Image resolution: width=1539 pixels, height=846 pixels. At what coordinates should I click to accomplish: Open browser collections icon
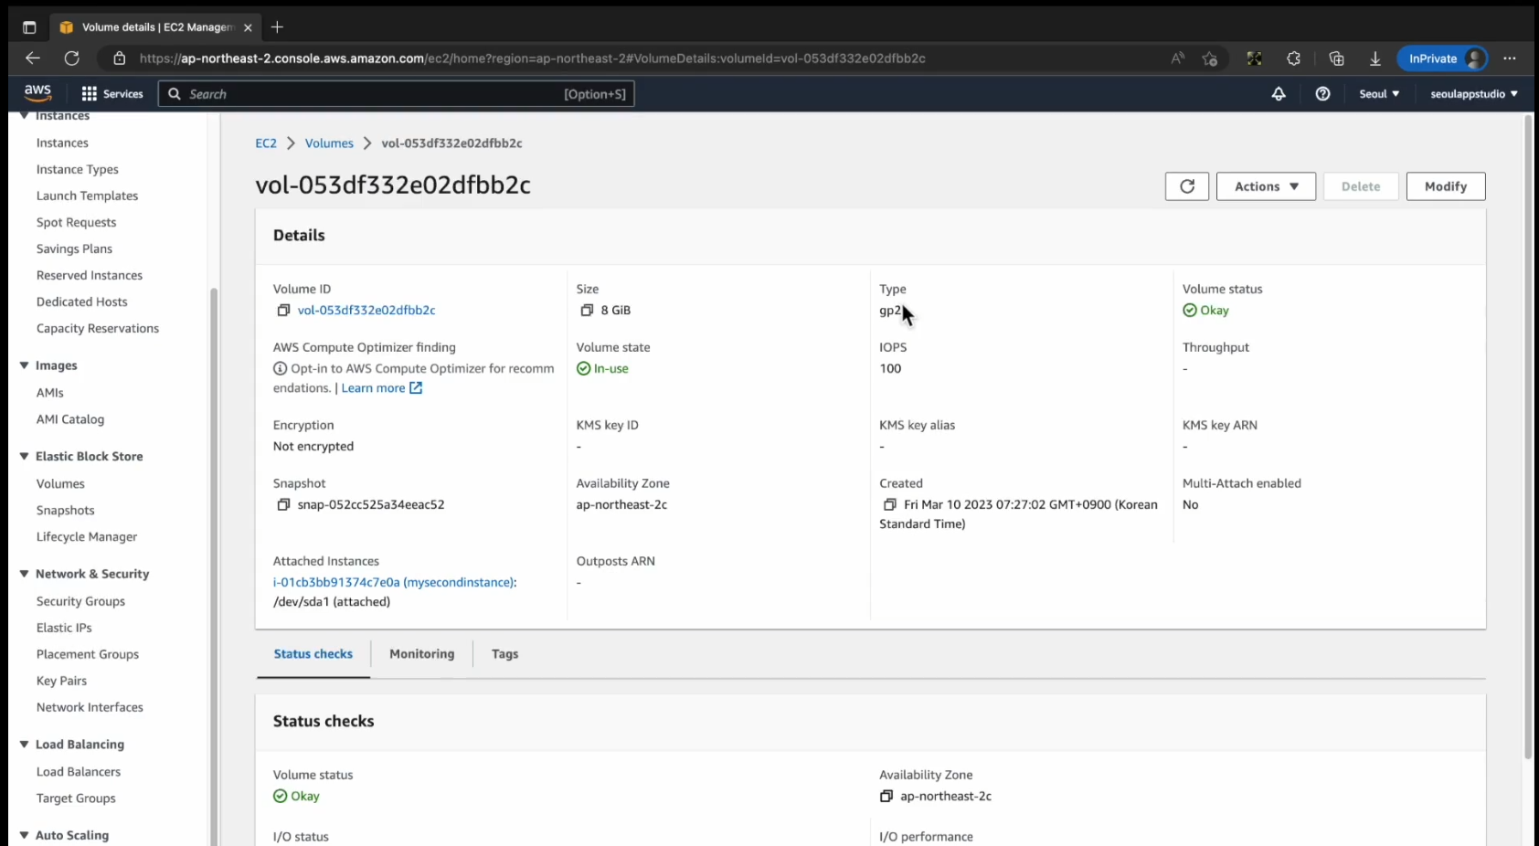click(1336, 58)
